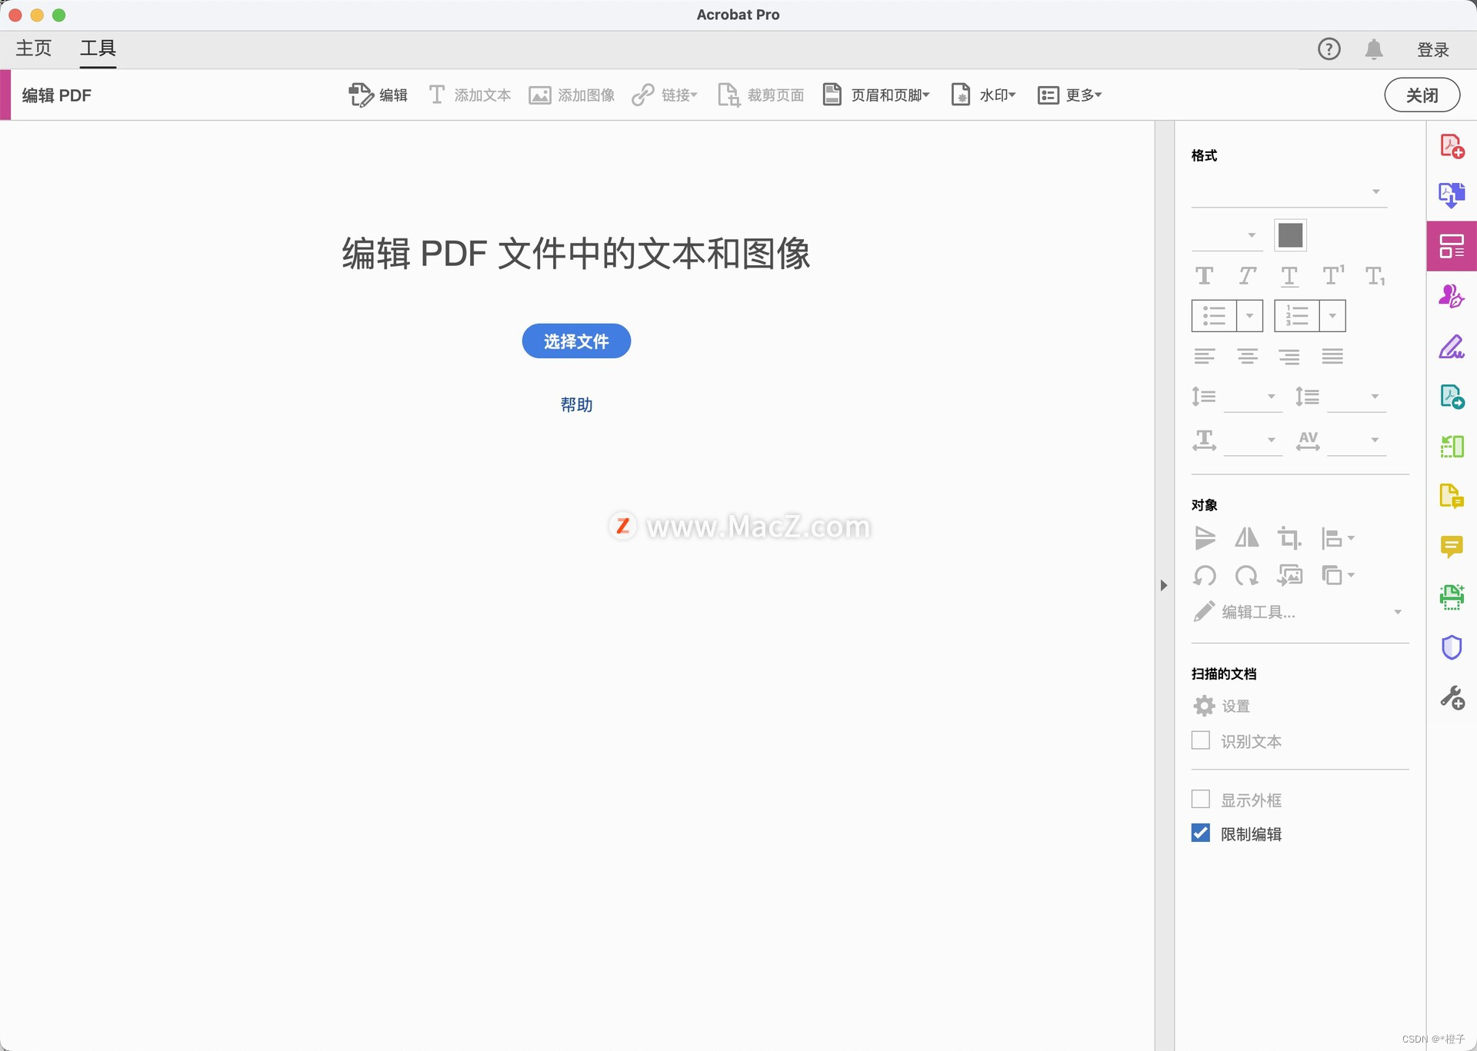Select the 编辑 toolbar item
This screenshot has height=1051, width=1477.
point(378,95)
